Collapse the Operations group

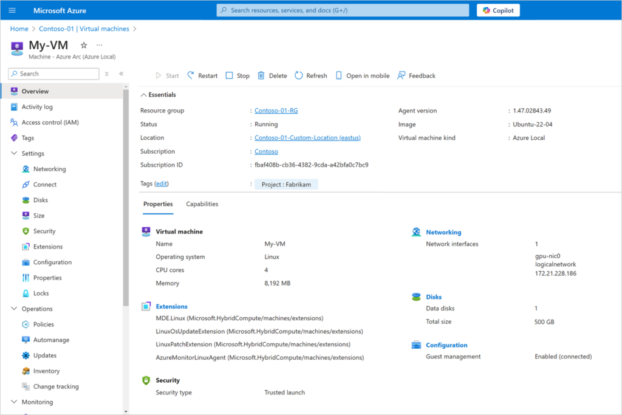pyautogui.click(x=14, y=308)
